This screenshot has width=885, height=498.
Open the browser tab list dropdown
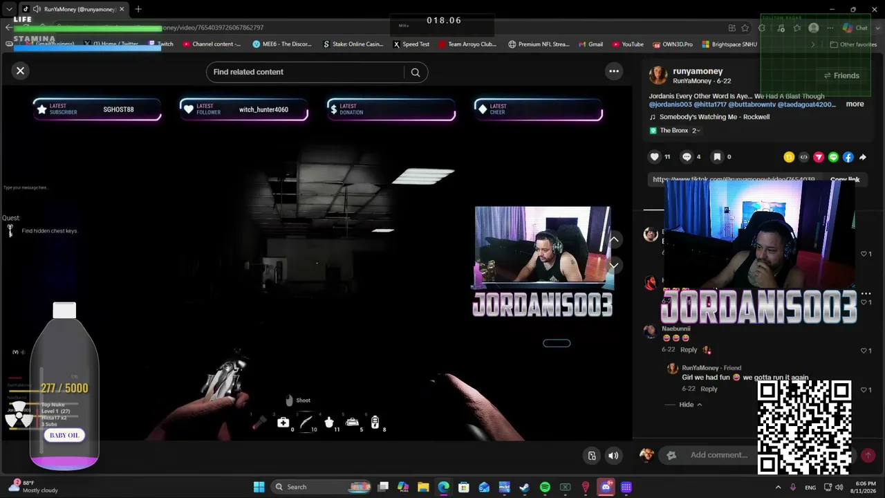tap(9, 9)
